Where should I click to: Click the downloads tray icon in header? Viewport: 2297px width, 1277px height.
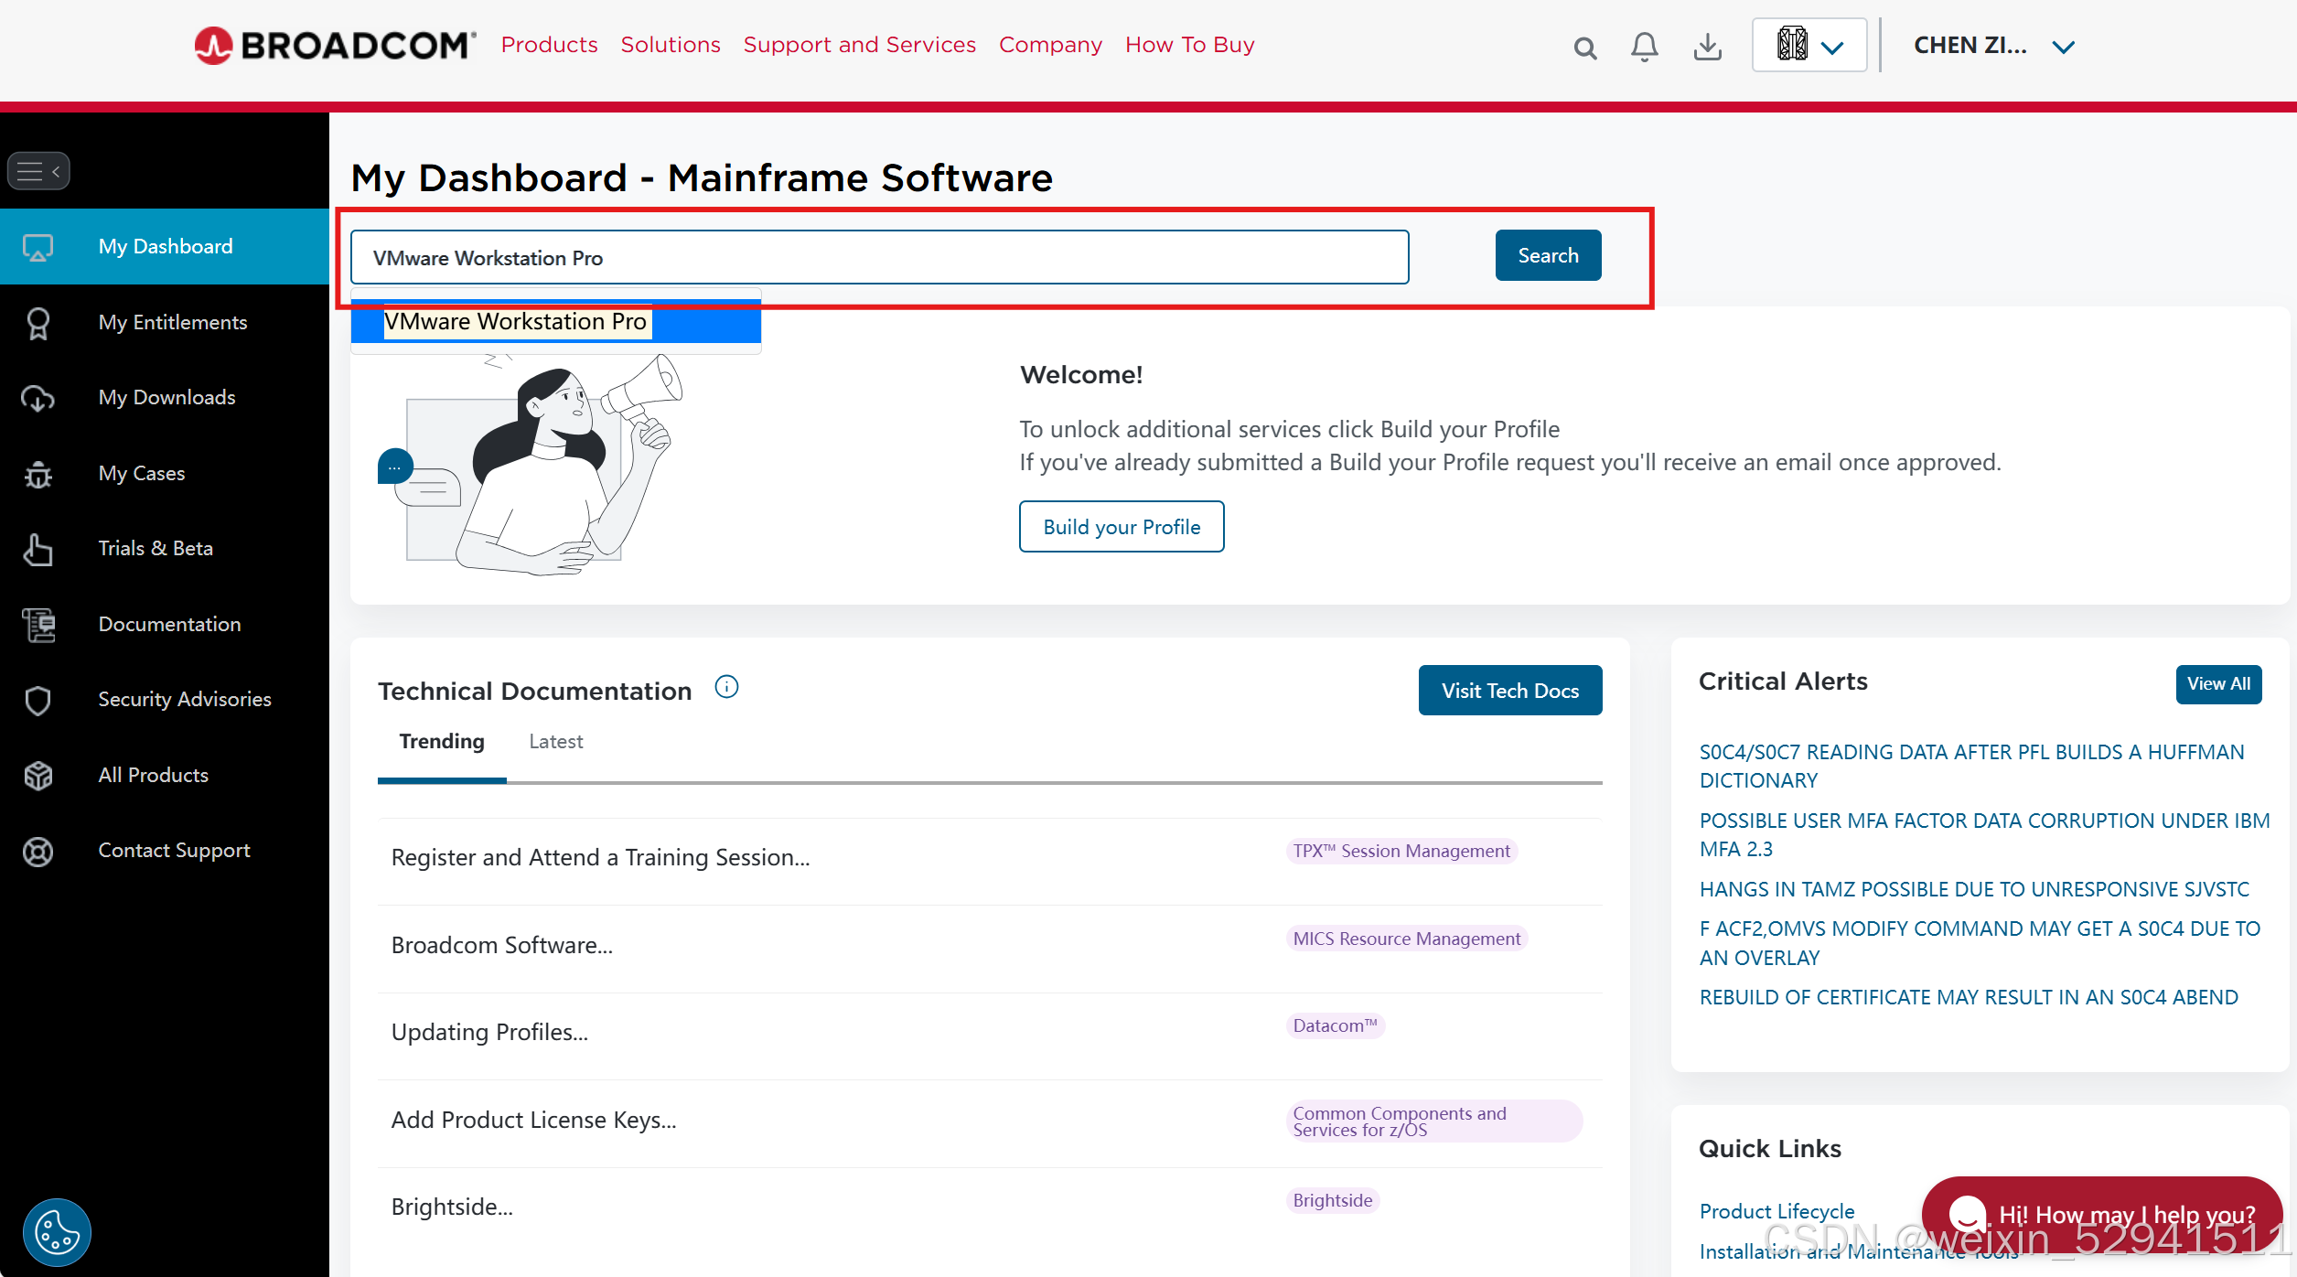(1707, 46)
